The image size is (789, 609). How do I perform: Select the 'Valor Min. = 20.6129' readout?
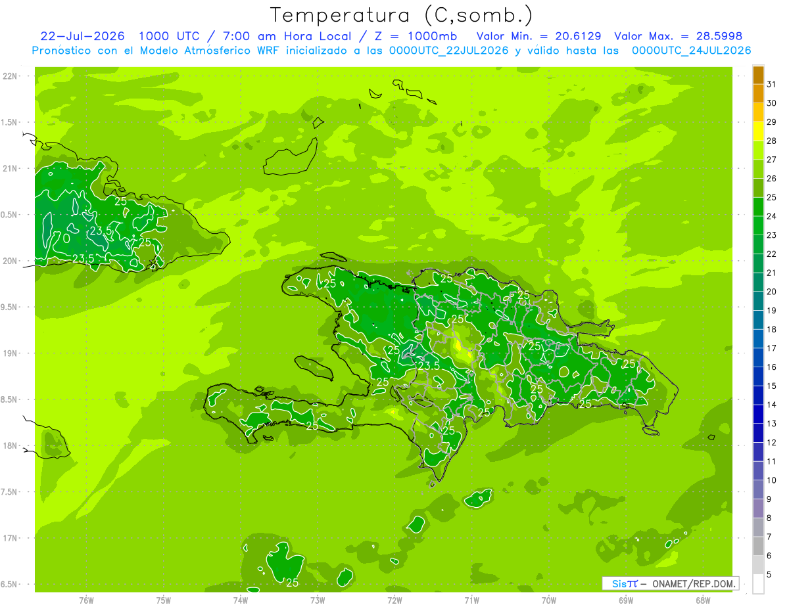(539, 36)
